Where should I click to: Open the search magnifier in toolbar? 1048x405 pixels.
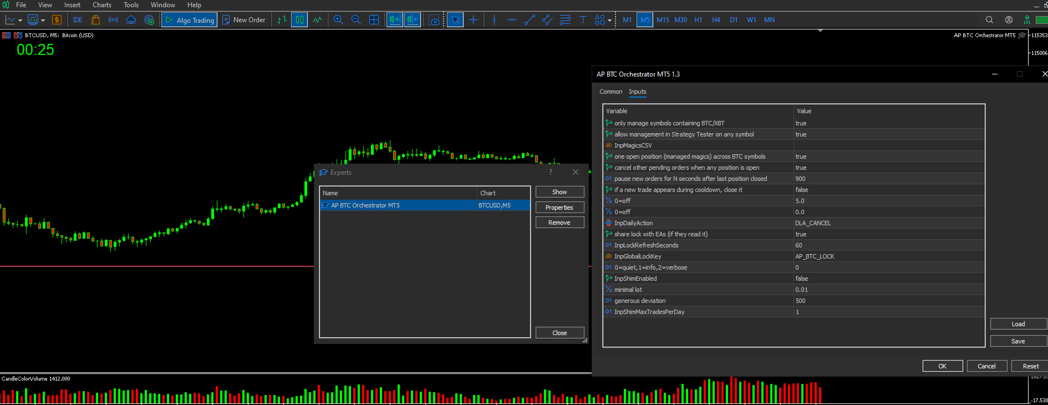tap(989, 20)
